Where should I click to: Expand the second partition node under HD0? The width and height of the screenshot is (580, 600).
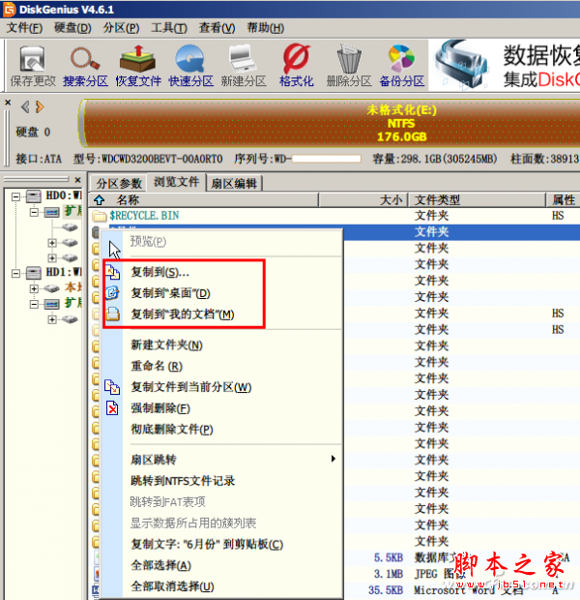[x=52, y=243]
